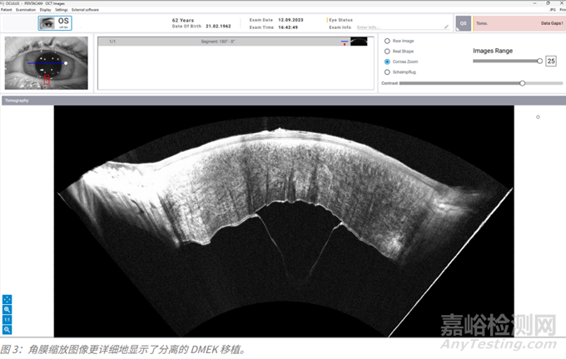Choose the Scheimpflug display mode
Image resolution: width=566 pixels, height=359 pixels.
[x=387, y=72]
